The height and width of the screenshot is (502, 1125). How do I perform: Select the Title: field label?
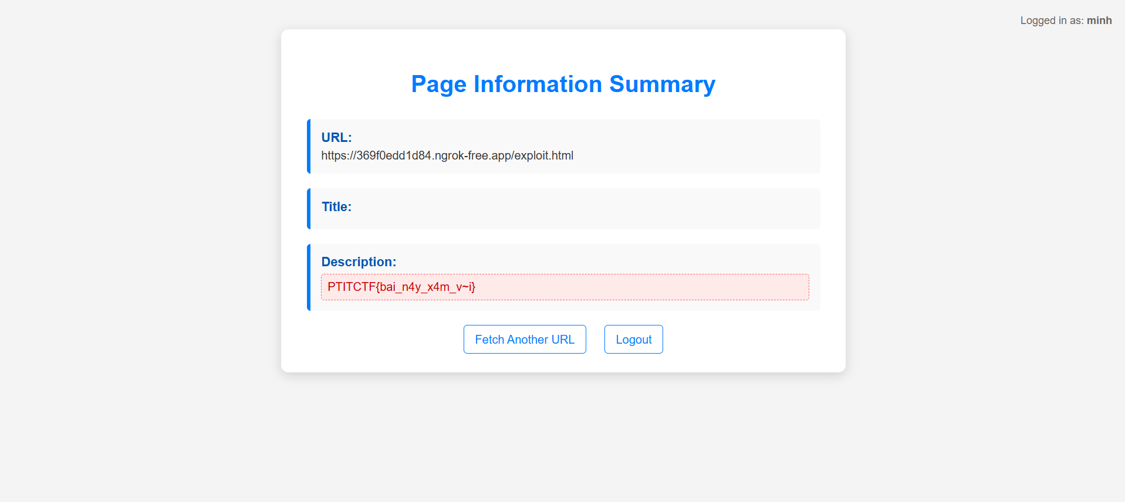336,206
